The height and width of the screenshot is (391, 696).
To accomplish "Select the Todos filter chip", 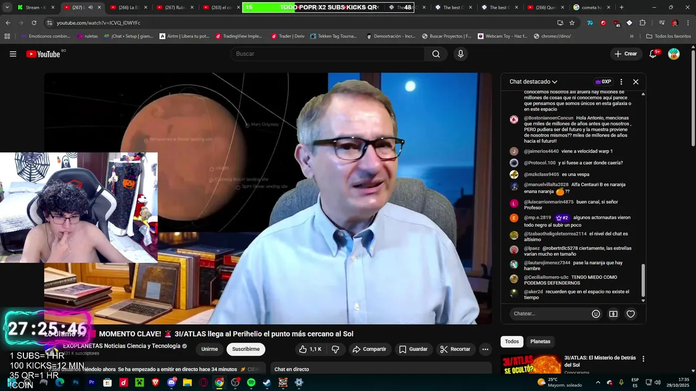I will point(512,342).
